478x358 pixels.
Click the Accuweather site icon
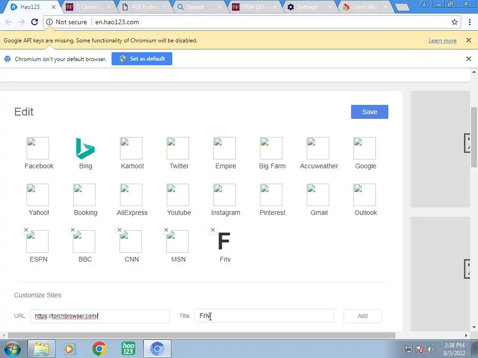coord(317,148)
